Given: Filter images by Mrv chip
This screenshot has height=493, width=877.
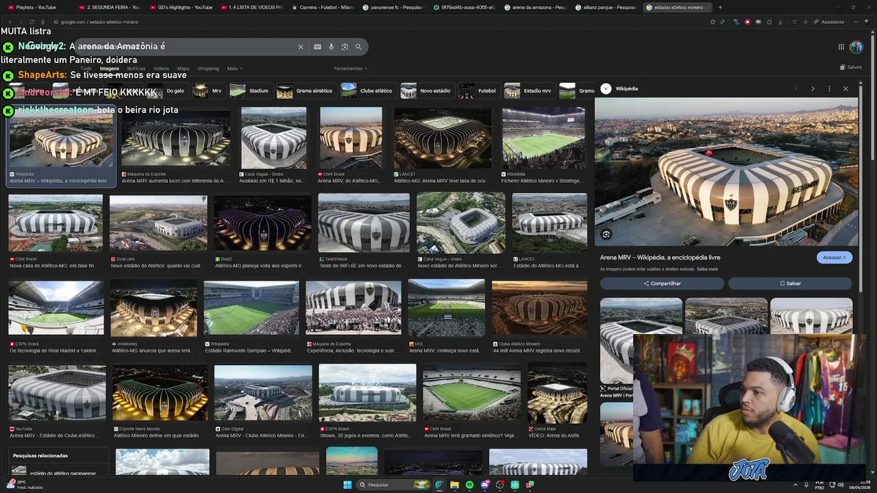Looking at the screenshot, I should click(x=208, y=90).
